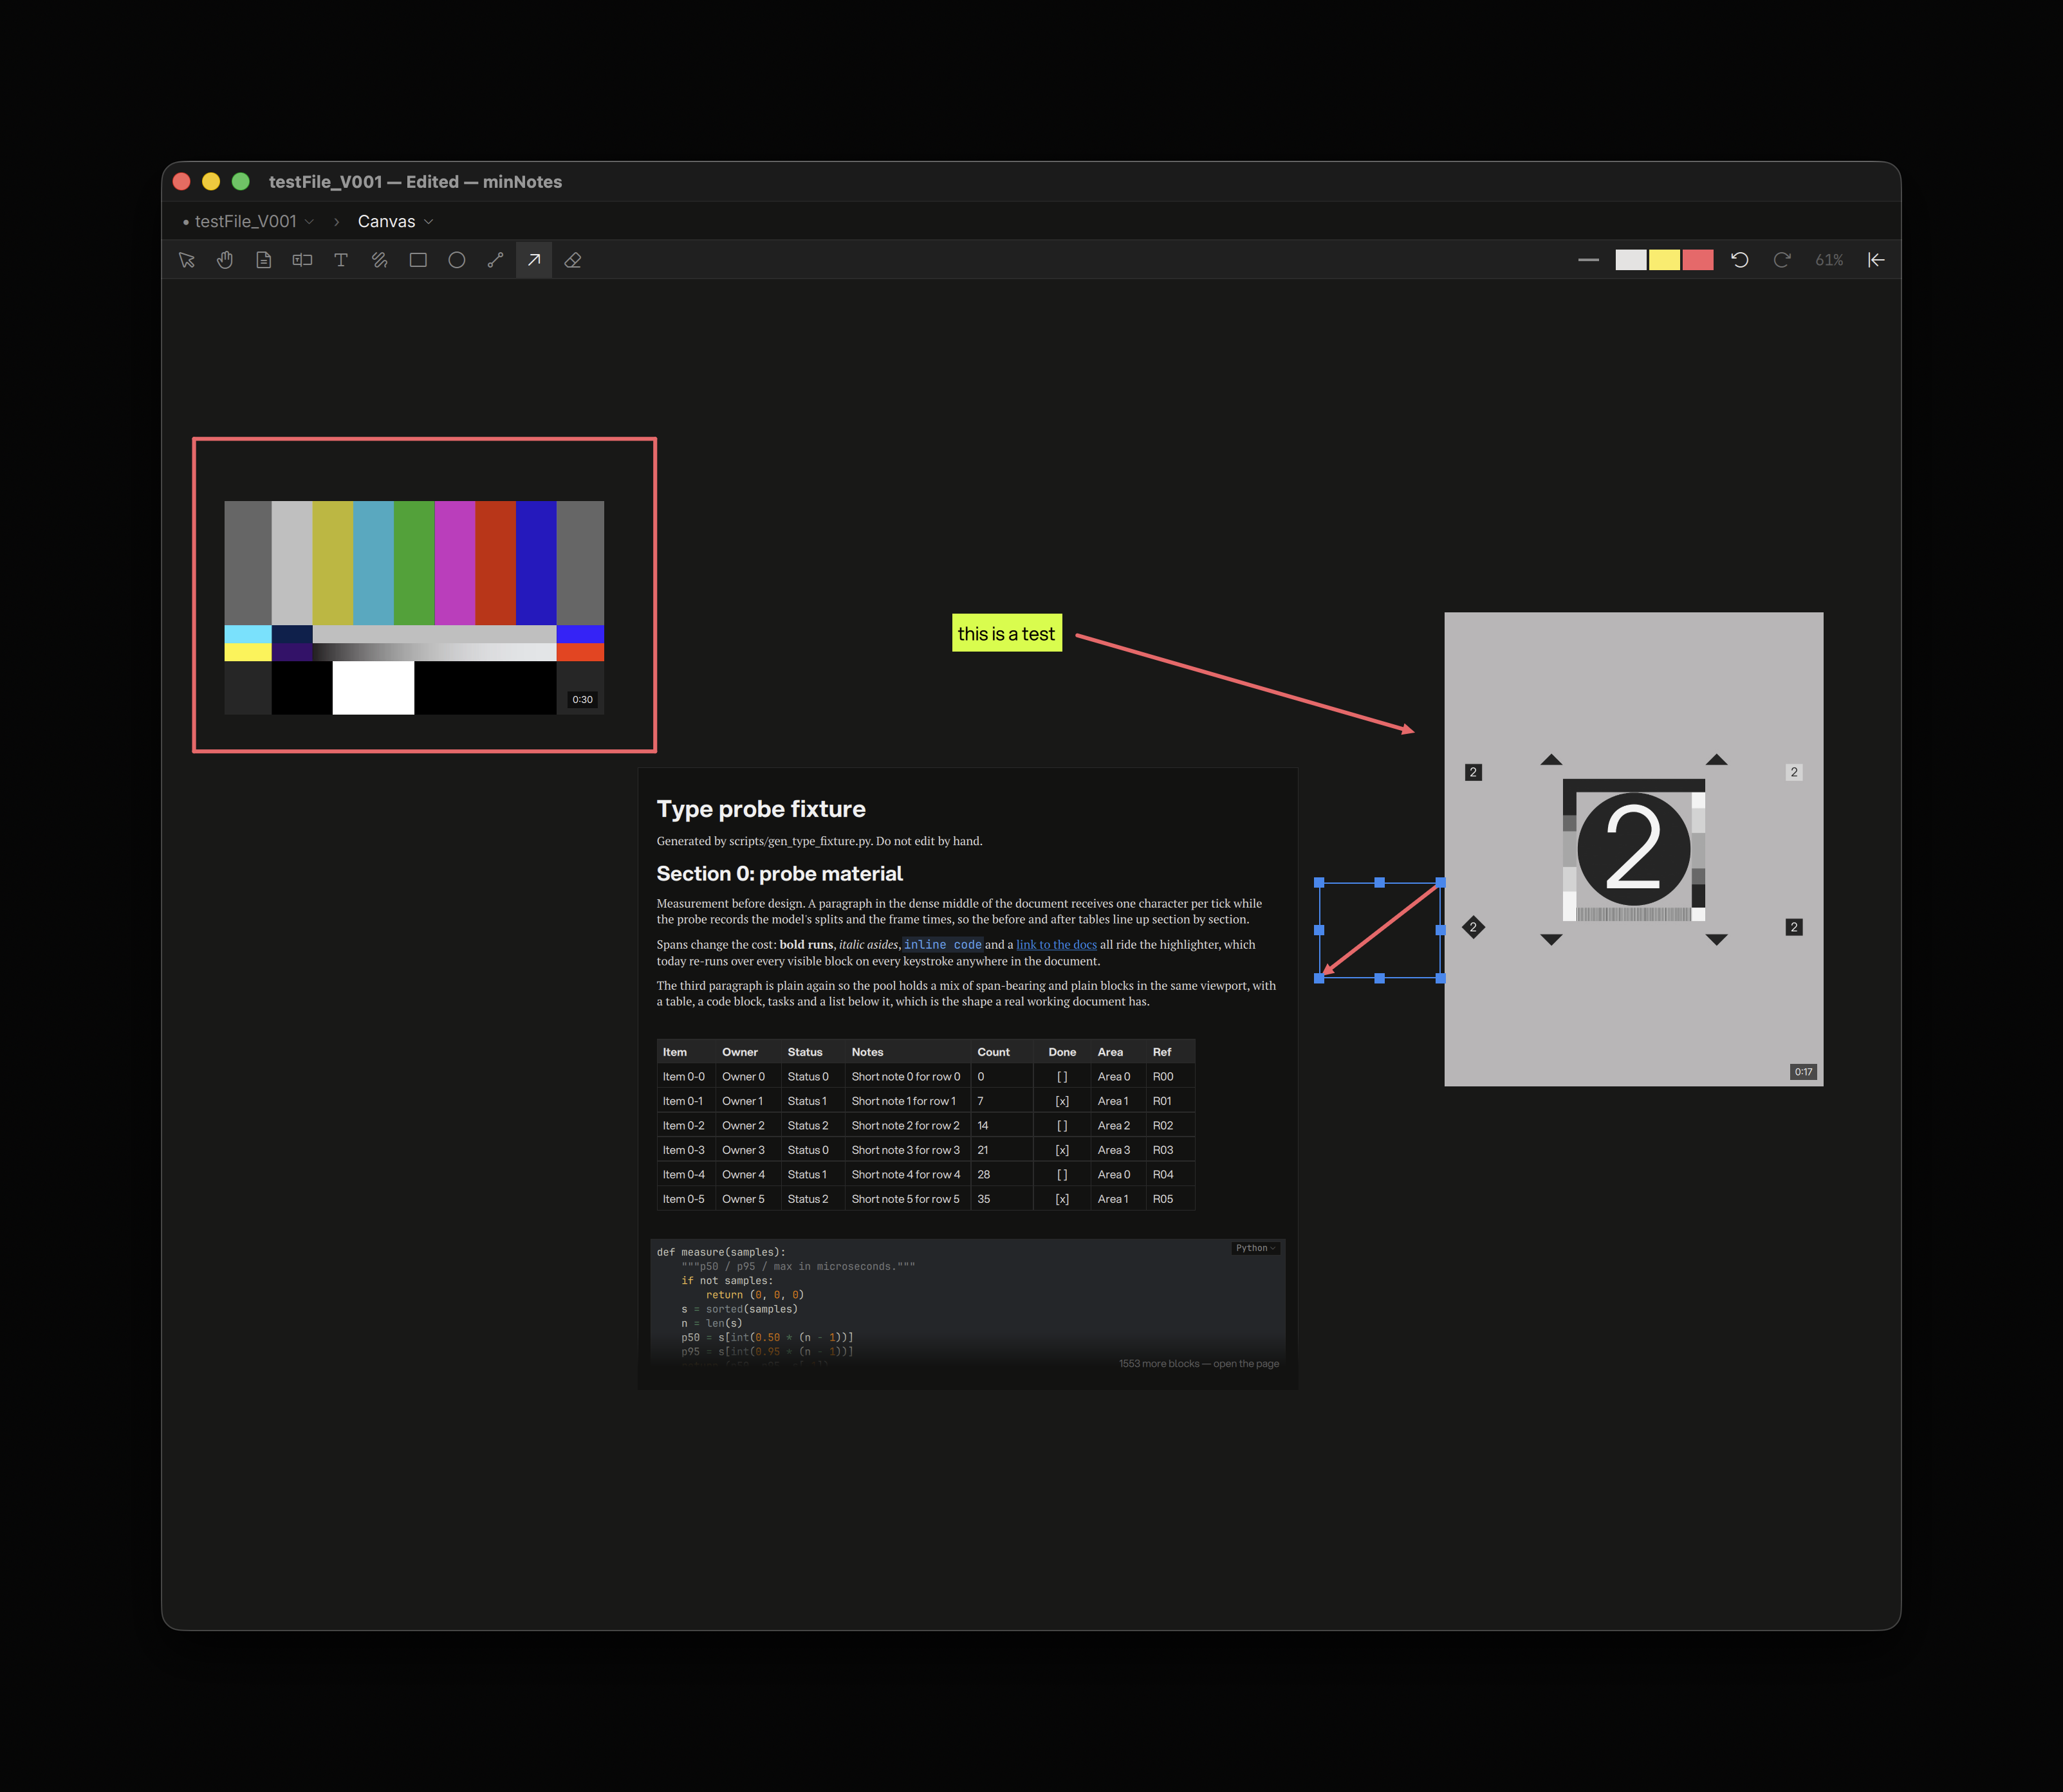2063x1792 pixels.
Task: Select the Text tool
Action: click(340, 260)
